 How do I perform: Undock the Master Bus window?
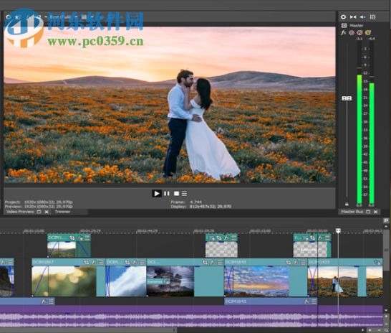tap(368, 212)
